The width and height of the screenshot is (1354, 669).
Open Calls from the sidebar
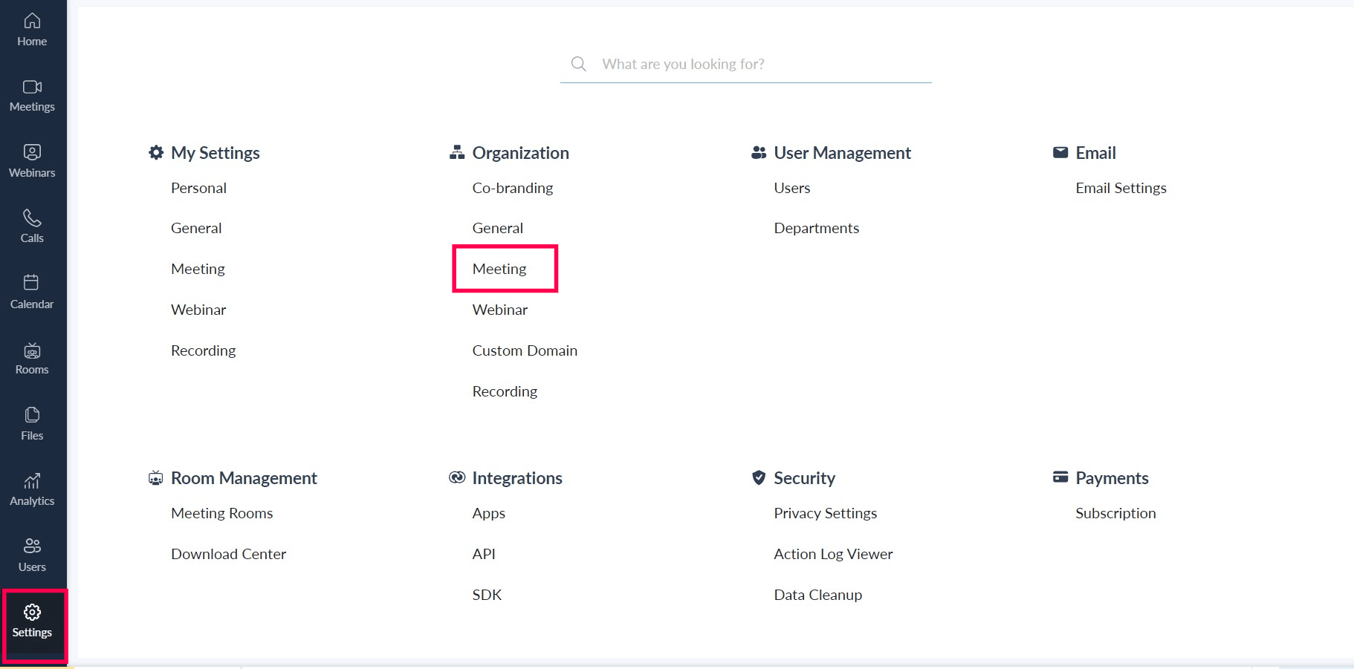(32, 226)
